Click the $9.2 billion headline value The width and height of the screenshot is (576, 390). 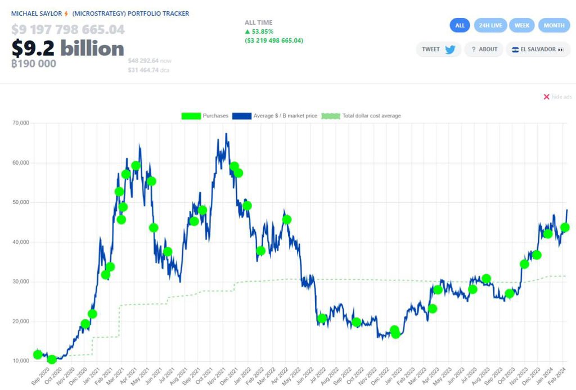[x=67, y=48]
